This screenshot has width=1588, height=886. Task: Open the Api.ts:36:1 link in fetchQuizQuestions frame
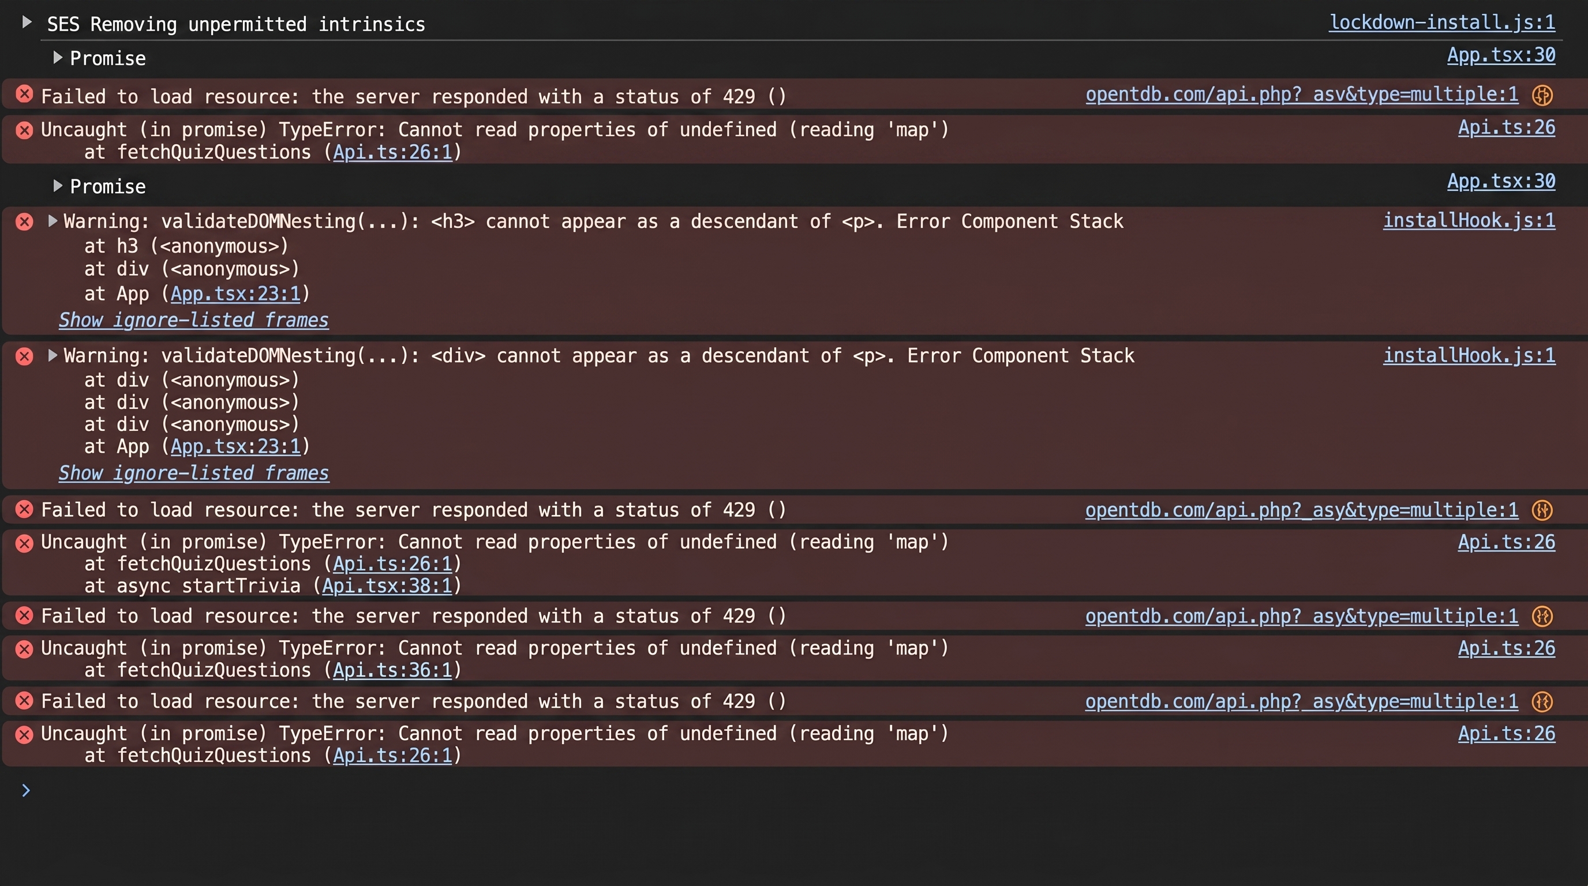click(393, 670)
